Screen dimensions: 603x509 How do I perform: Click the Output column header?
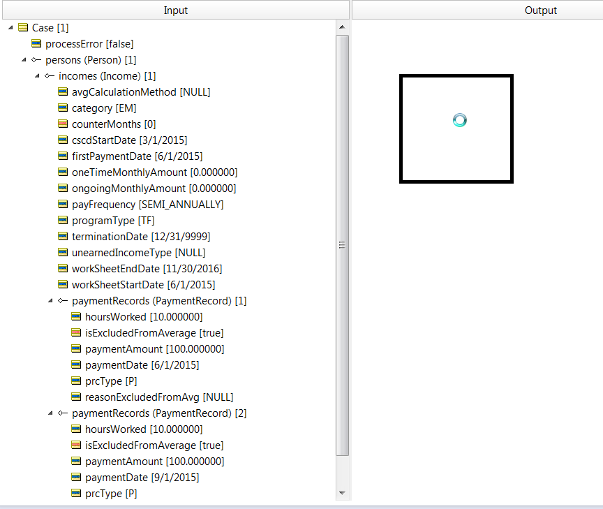(477, 10)
